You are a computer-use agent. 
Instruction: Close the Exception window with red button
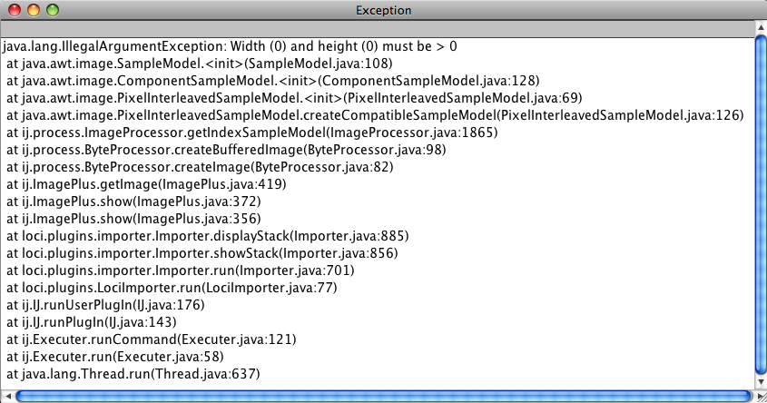[15, 11]
